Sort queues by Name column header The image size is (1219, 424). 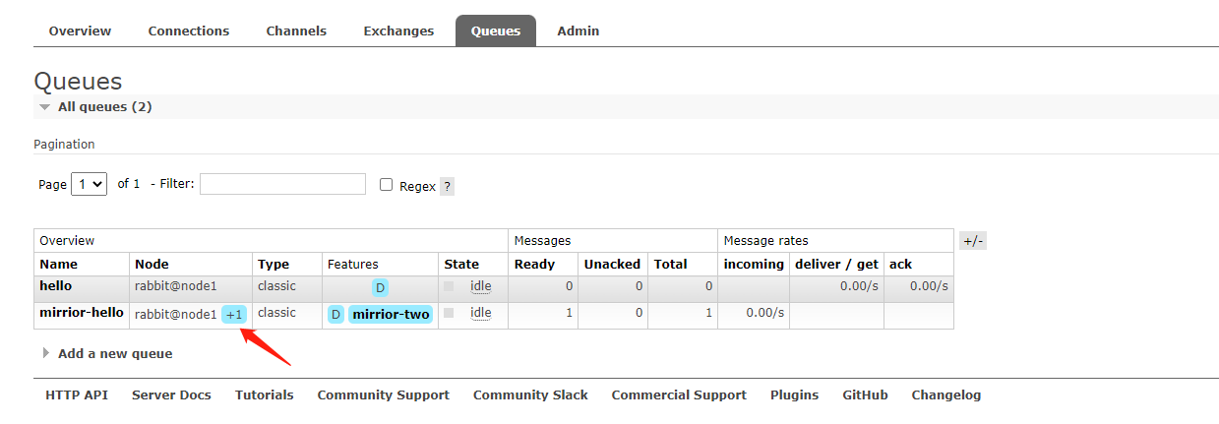click(58, 264)
